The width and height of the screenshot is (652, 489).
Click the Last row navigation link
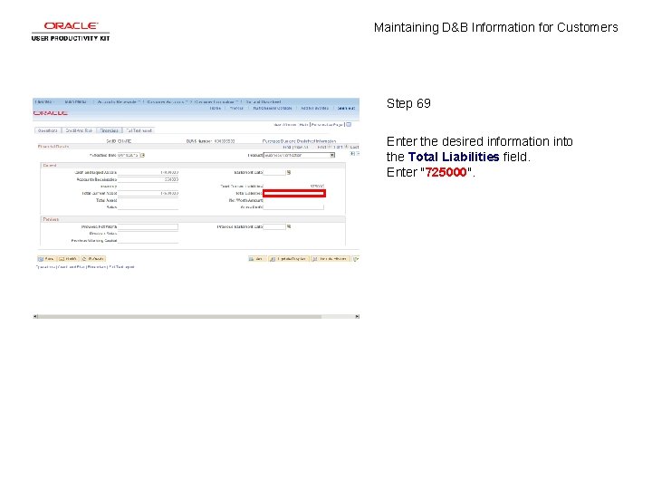tap(354, 147)
